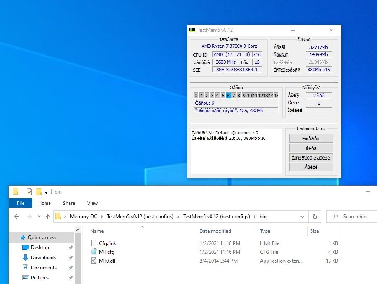Image resolution: width=377 pixels, height=284 pixels.
Task: Open Downloads in navigation pane
Action: 43,258
